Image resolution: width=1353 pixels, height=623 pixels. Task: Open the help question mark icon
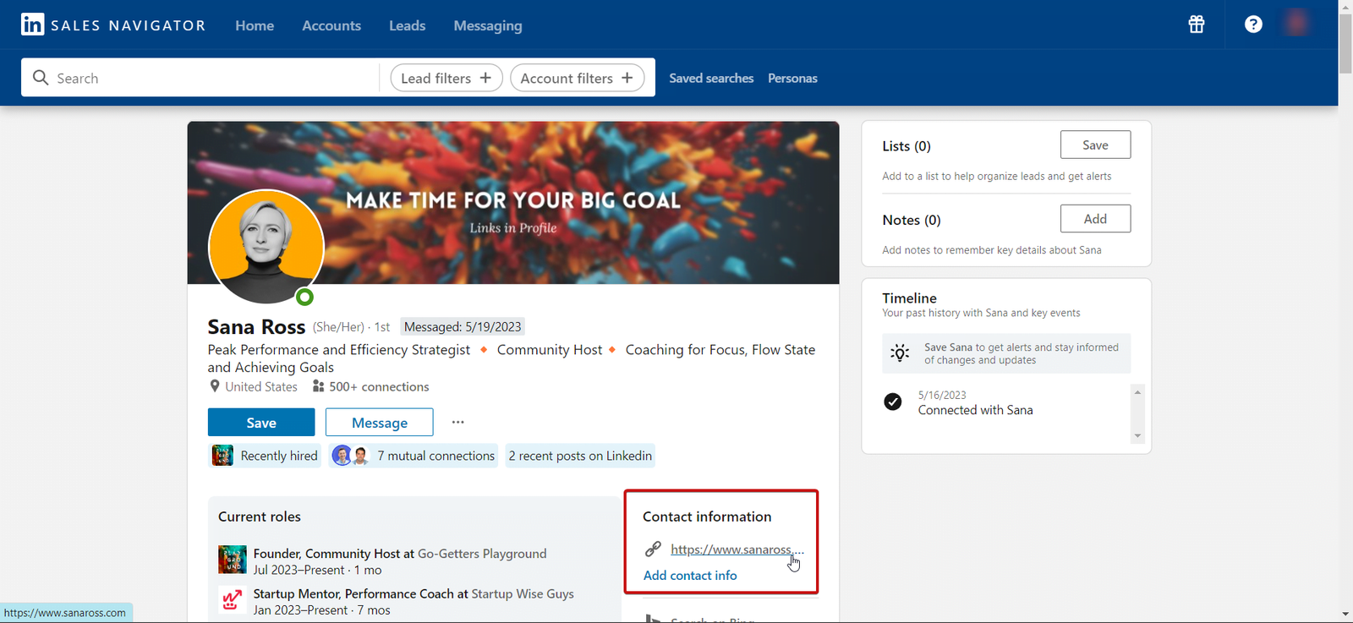click(x=1253, y=25)
